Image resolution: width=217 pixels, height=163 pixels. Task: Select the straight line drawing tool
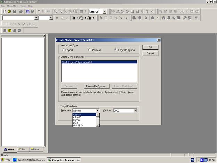[x=19, y=24]
